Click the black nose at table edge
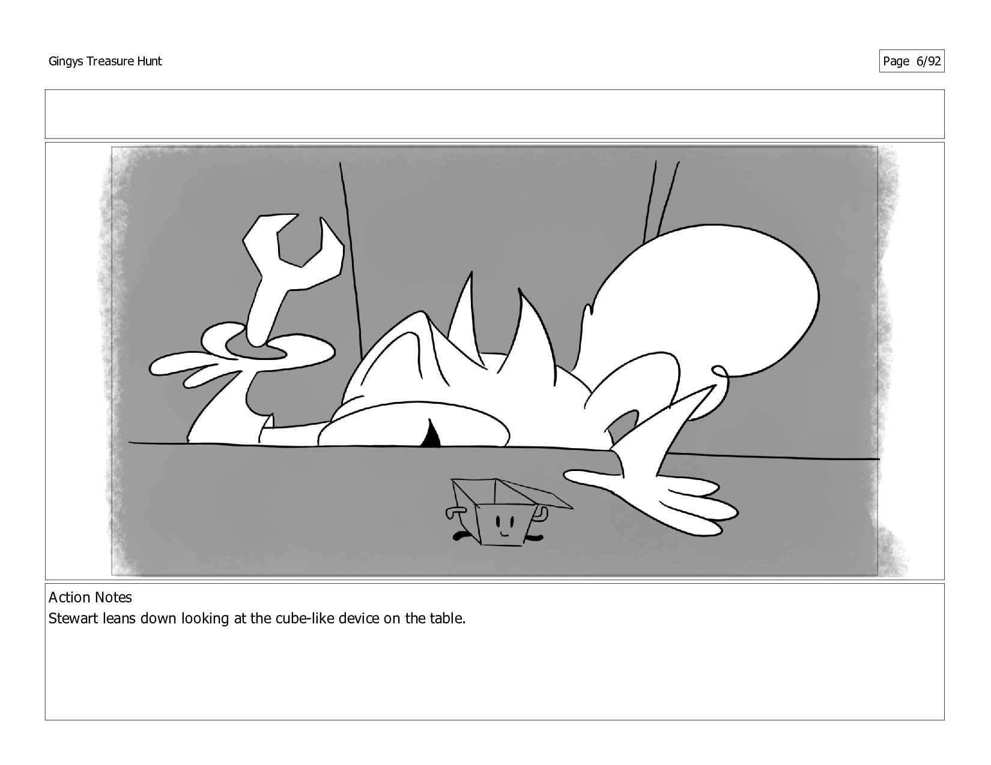 click(431, 435)
